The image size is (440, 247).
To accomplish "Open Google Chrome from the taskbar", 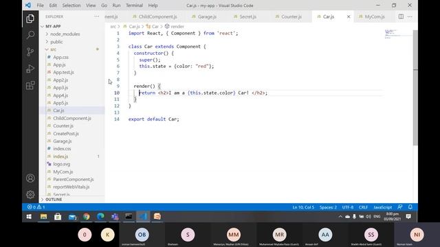I will click(87, 217).
